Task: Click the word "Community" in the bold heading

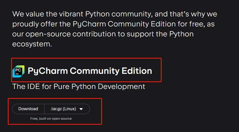Action: pyautogui.click(x=94, y=71)
